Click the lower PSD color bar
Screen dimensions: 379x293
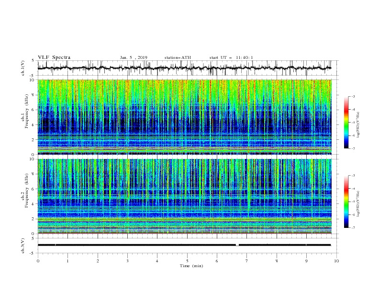click(x=346, y=202)
